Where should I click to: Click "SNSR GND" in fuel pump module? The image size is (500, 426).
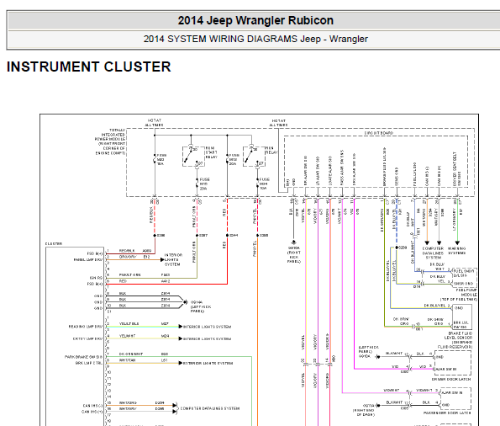point(463,284)
